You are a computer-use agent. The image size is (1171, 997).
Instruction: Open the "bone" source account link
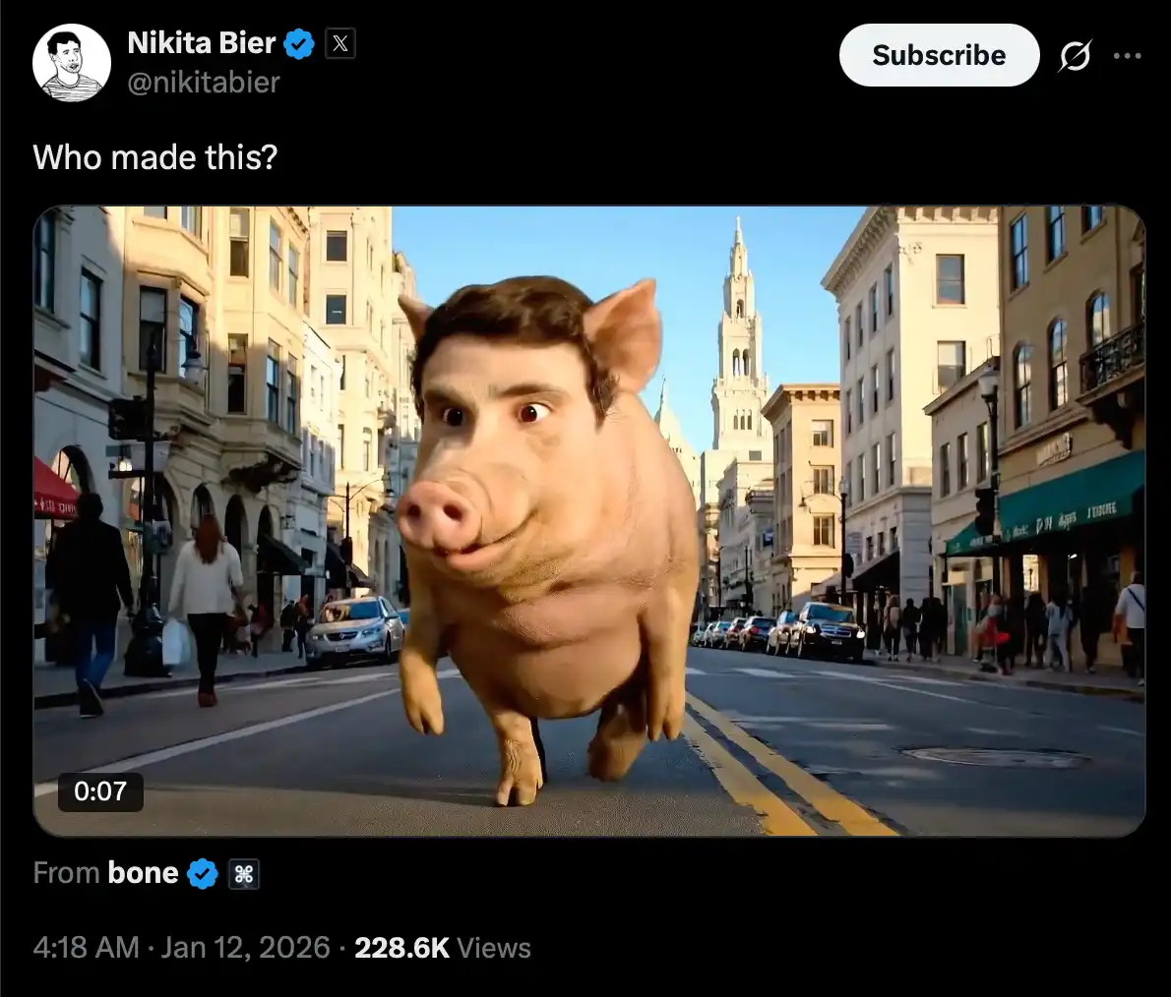point(143,873)
